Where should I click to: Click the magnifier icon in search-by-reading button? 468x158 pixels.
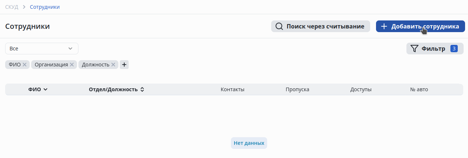[x=279, y=26]
